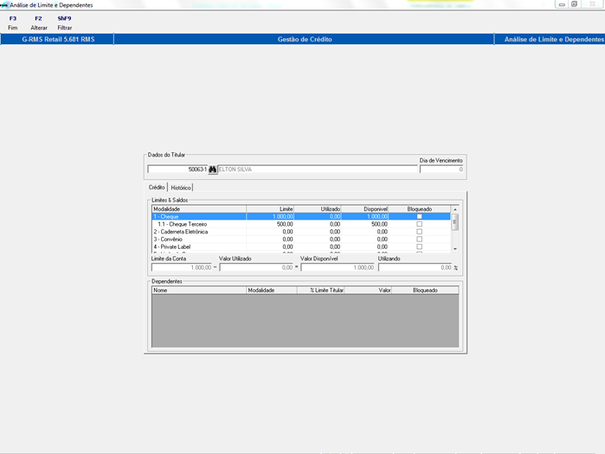Click the Limites & Saldos scrollbar thumb
This screenshot has height=454, width=605.
point(455,222)
